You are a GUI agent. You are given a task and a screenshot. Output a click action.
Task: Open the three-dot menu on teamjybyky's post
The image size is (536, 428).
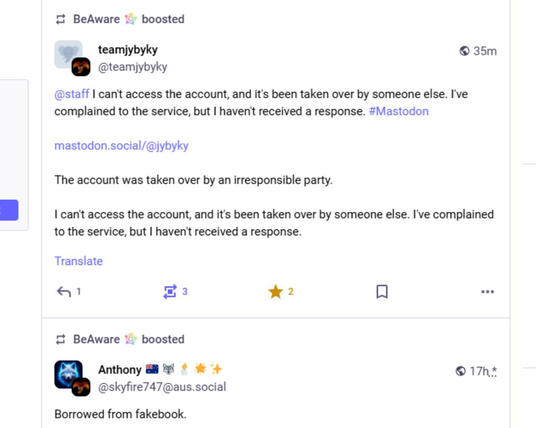click(x=487, y=291)
